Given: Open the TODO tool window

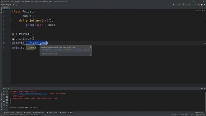Looking at the screenshot, I should tap(19, 113).
